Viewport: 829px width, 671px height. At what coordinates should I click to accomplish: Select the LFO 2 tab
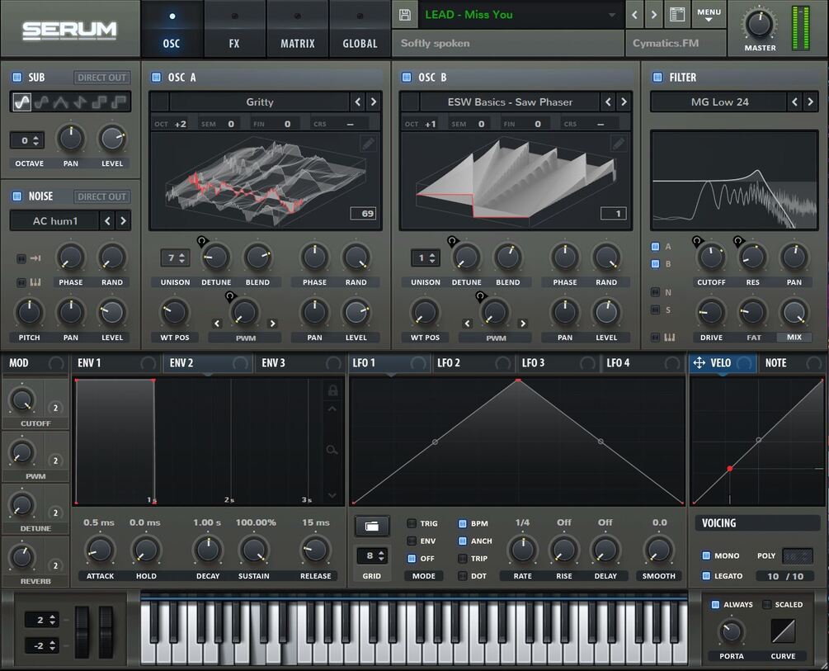pyautogui.click(x=473, y=362)
